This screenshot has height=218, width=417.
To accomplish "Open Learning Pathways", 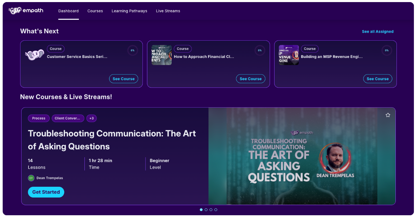I will [x=129, y=11].
